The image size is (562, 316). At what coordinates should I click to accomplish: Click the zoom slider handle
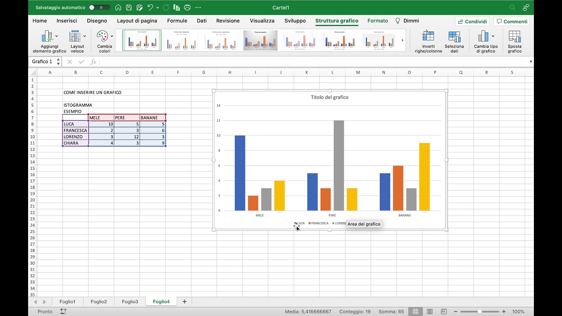(479, 312)
